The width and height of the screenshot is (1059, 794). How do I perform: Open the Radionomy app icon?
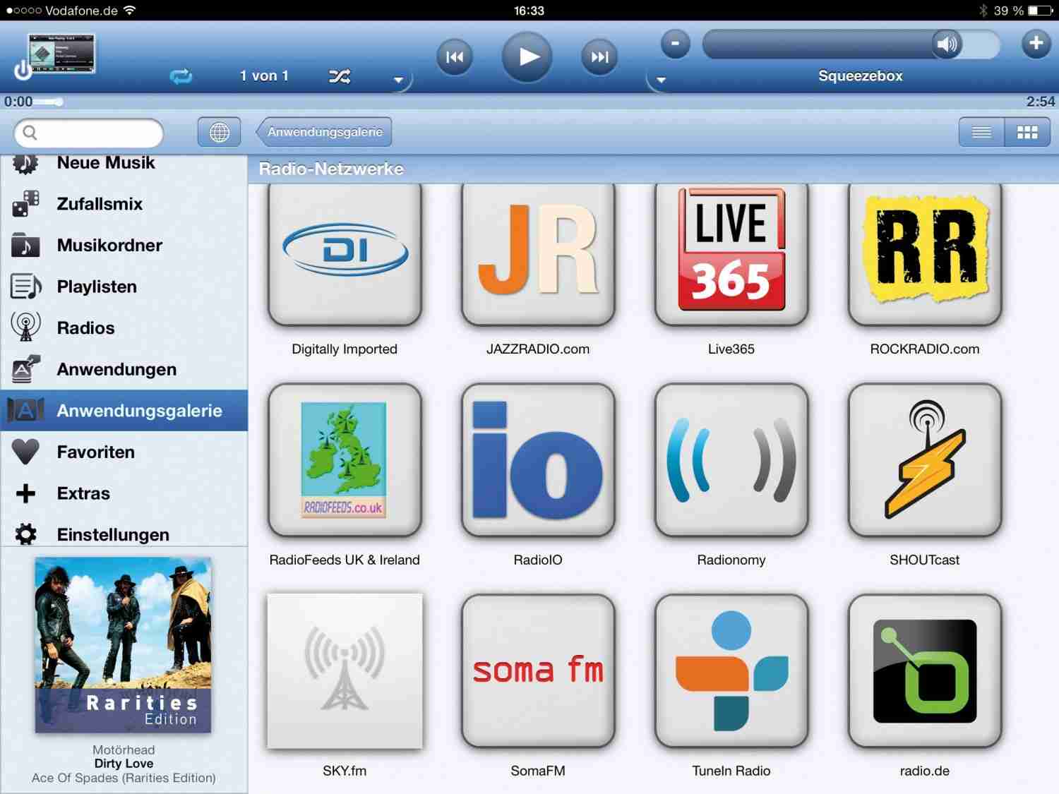(x=731, y=459)
